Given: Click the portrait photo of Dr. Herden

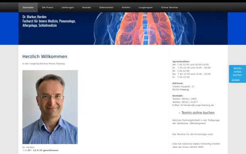Looking at the screenshot, I should 50,107.
